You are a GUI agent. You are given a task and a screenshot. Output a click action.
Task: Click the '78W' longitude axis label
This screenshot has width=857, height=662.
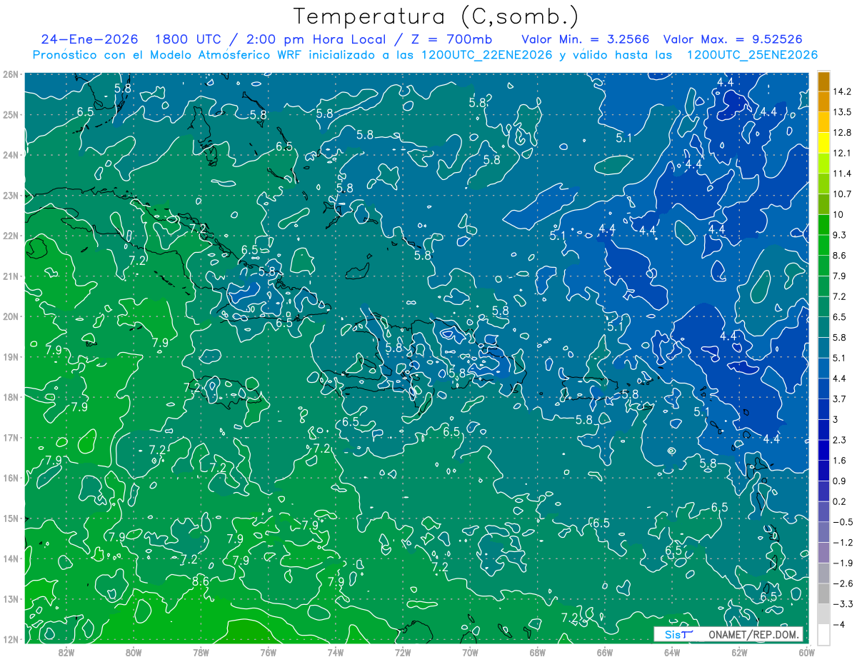click(x=201, y=652)
